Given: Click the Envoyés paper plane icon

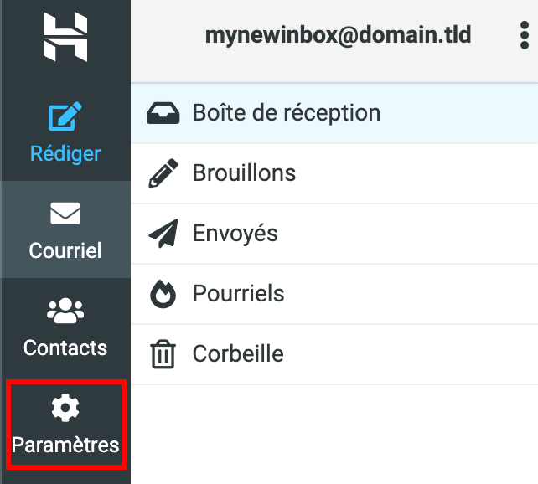Looking at the screenshot, I should (163, 234).
